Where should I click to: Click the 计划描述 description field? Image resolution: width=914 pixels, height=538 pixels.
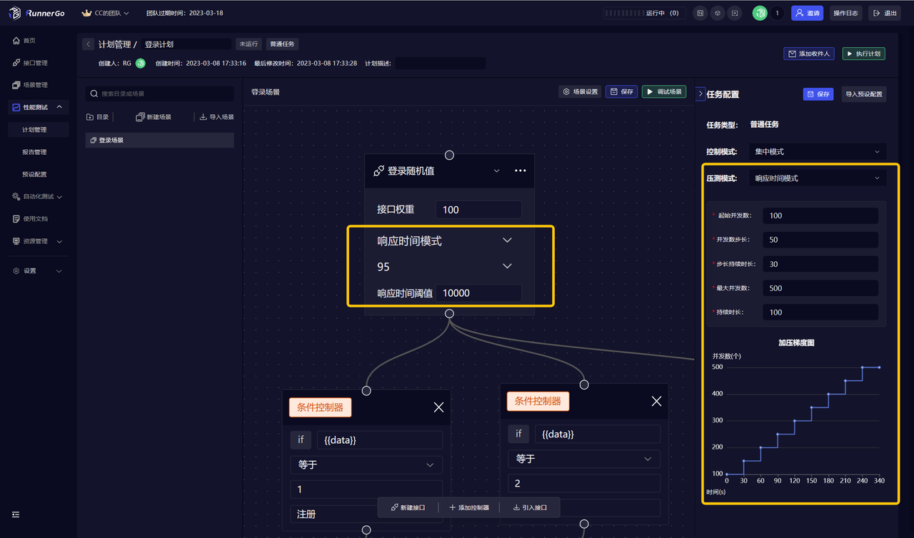coord(440,64)
